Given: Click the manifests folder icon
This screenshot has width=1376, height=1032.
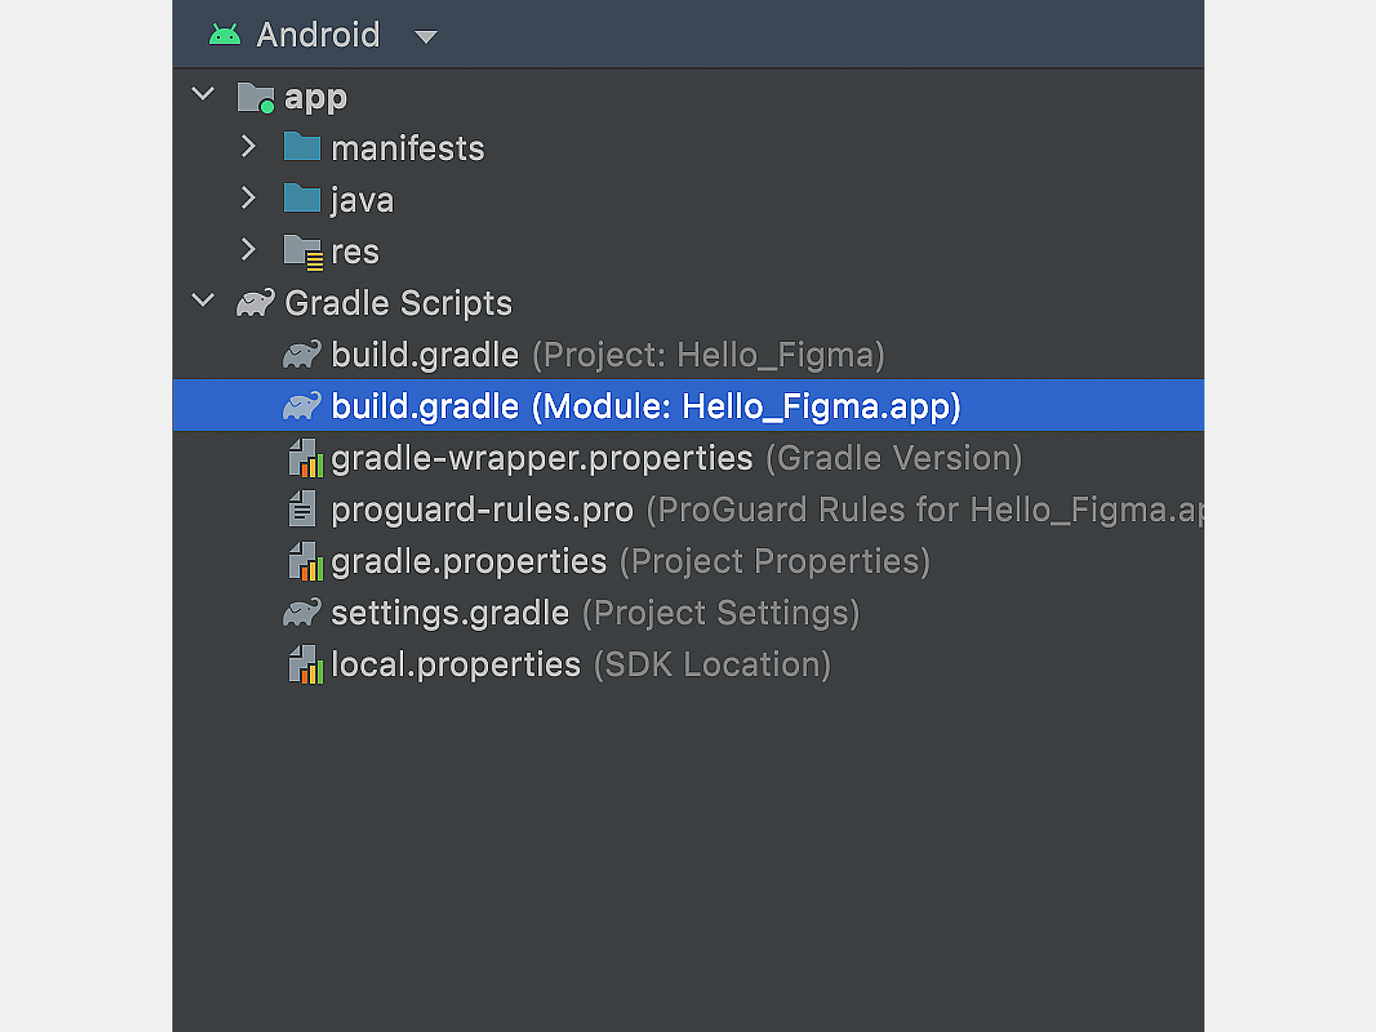Looking at the screenshot, I should 302,147.
